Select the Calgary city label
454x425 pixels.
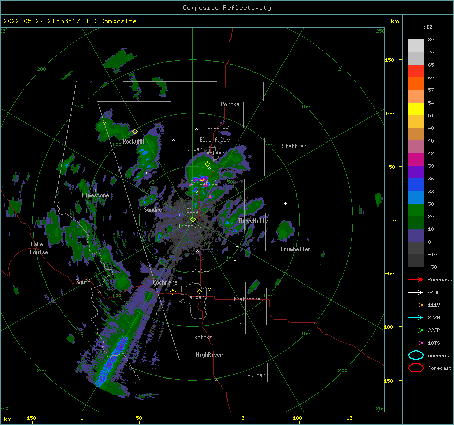pyautogui.click(x=197, y=297)
